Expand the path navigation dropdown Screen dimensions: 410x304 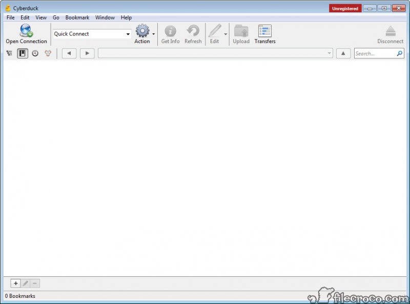[x=329, y=53]
